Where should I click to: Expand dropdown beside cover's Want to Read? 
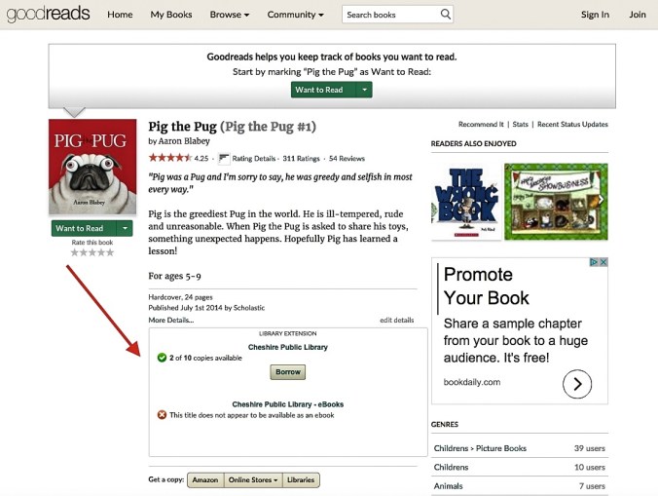click(x=126, y=228)
